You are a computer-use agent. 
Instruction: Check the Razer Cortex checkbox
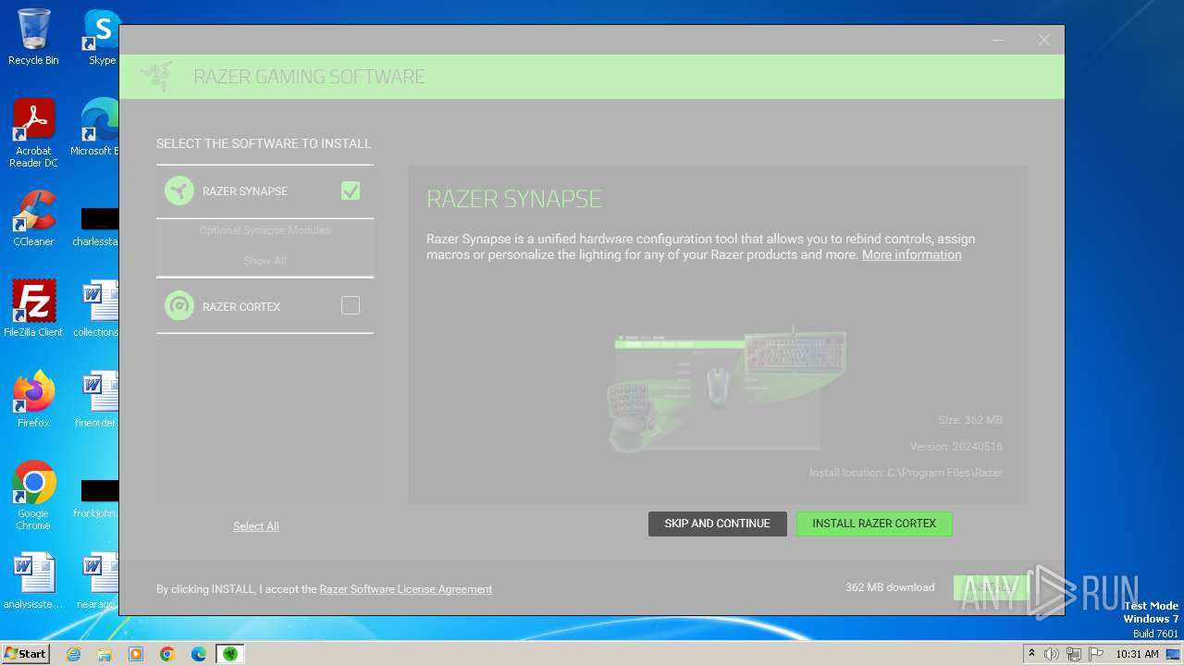[351, 305]
